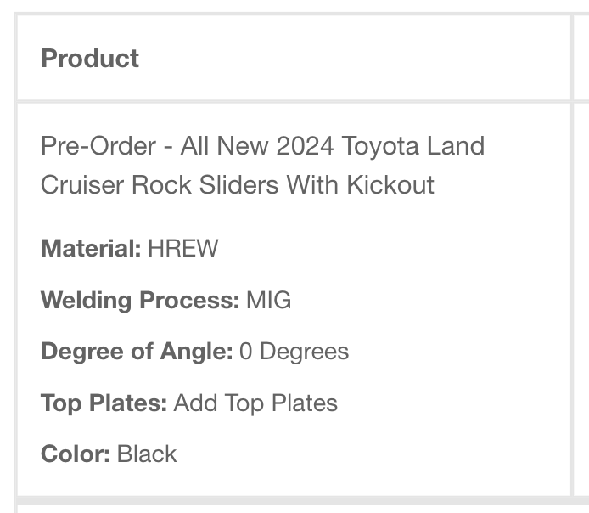
Task: Click the Color label
Action: click(x=76, y=454)
